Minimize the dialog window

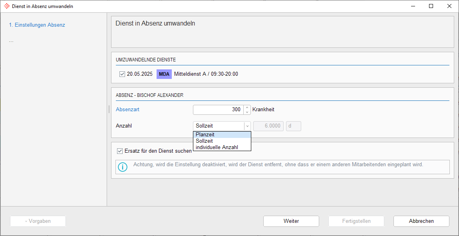pyautogui.click(x=413, y=6)
